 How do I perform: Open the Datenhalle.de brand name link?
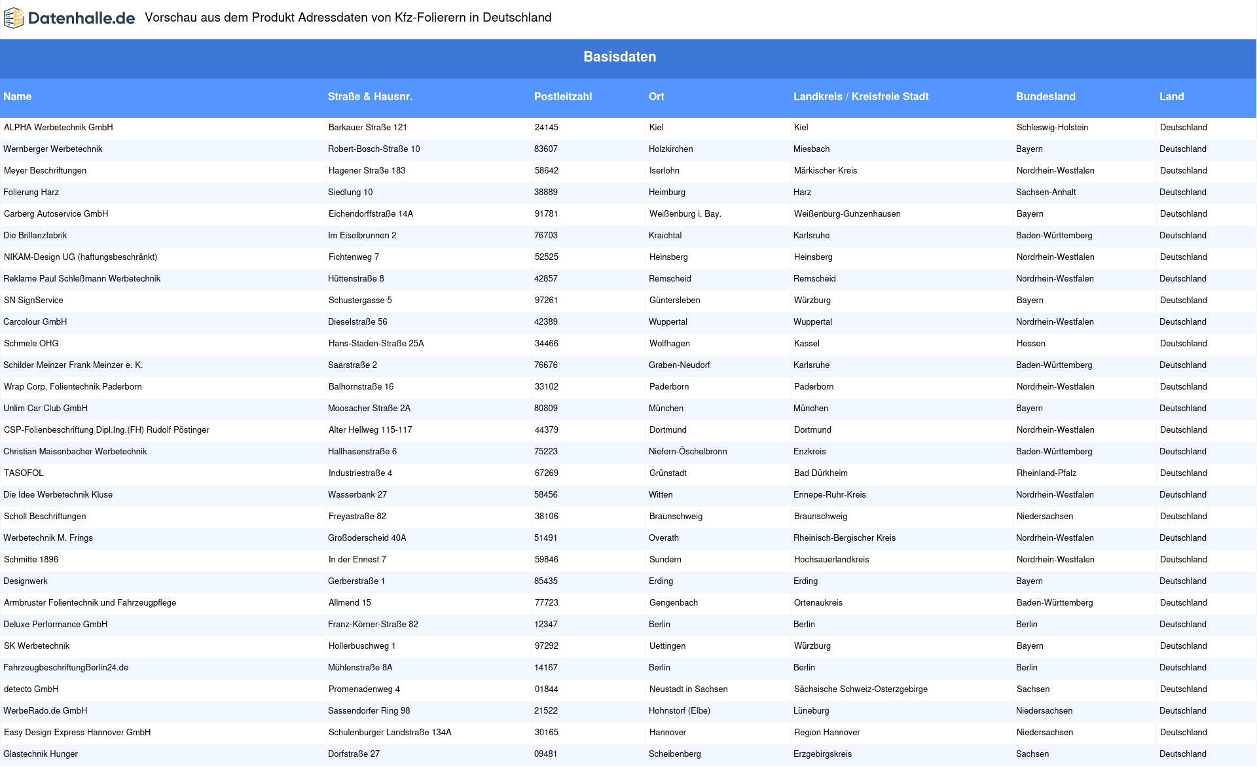pyautogui.click(x=81, y=18)
